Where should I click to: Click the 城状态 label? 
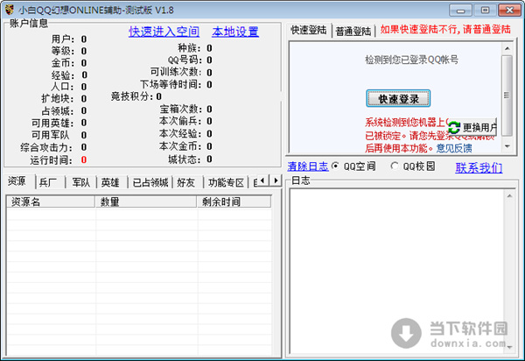(x=185, y=159)
